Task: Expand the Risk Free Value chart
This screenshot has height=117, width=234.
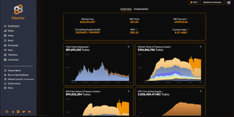Action: tap(129, 91)
